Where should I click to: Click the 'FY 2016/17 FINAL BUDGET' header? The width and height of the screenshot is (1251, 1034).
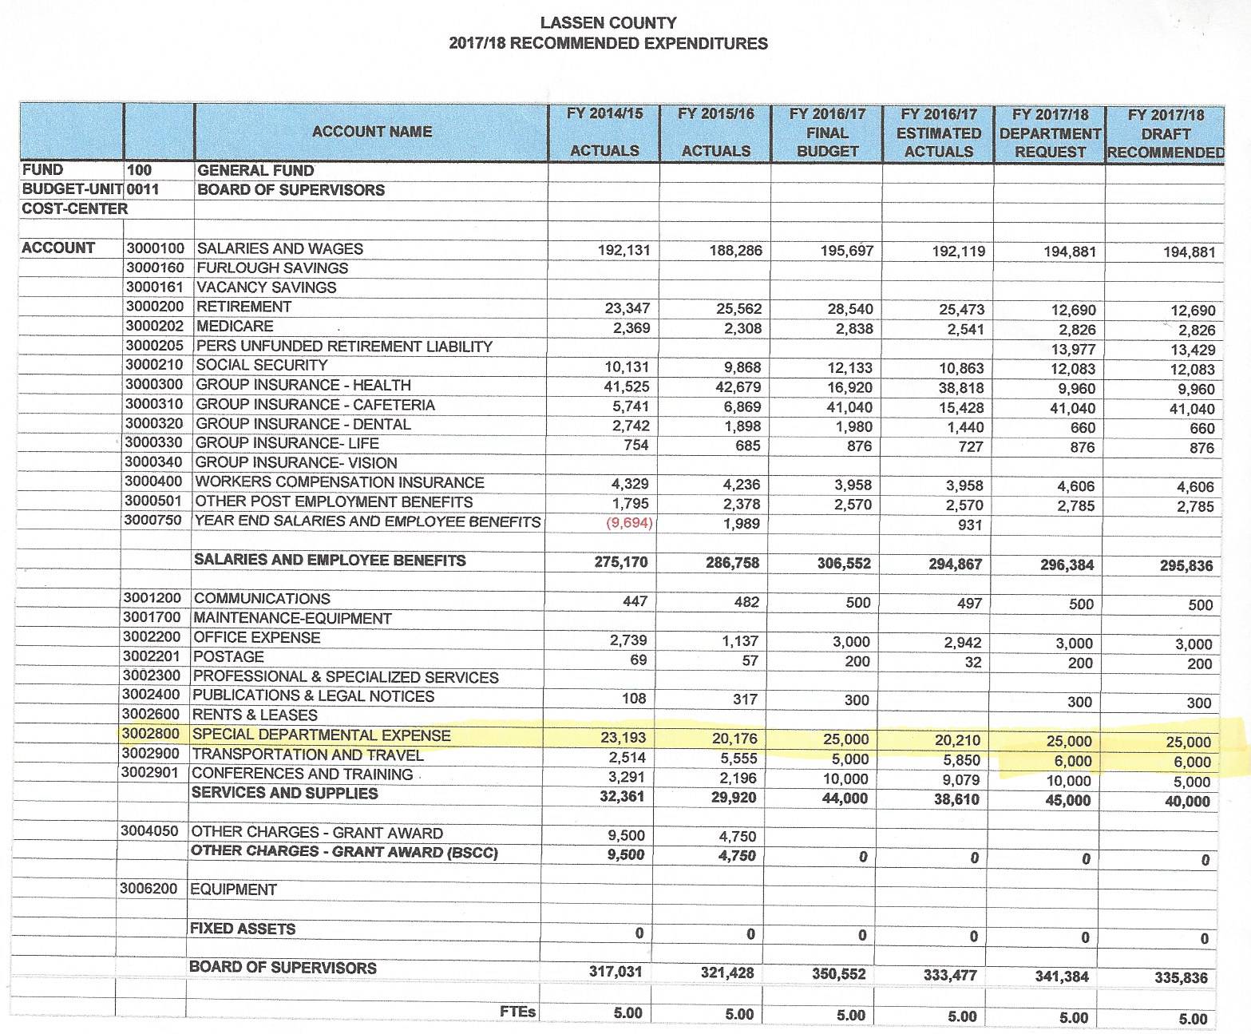click(x=827, y=133)
